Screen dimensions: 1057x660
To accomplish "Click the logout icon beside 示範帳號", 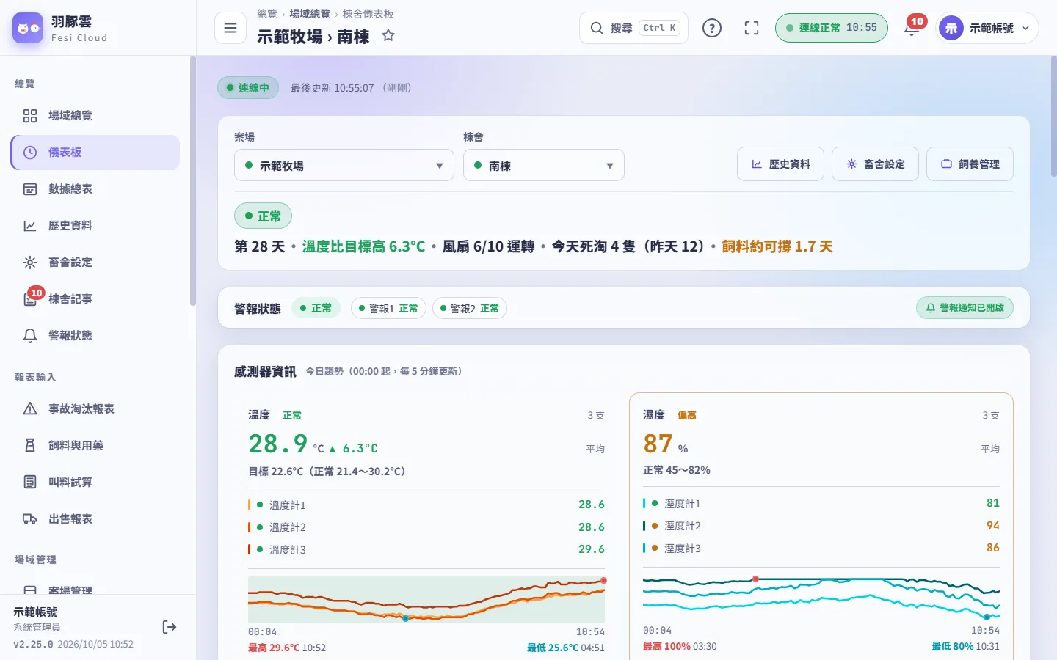I will click(x=170, y=627).
